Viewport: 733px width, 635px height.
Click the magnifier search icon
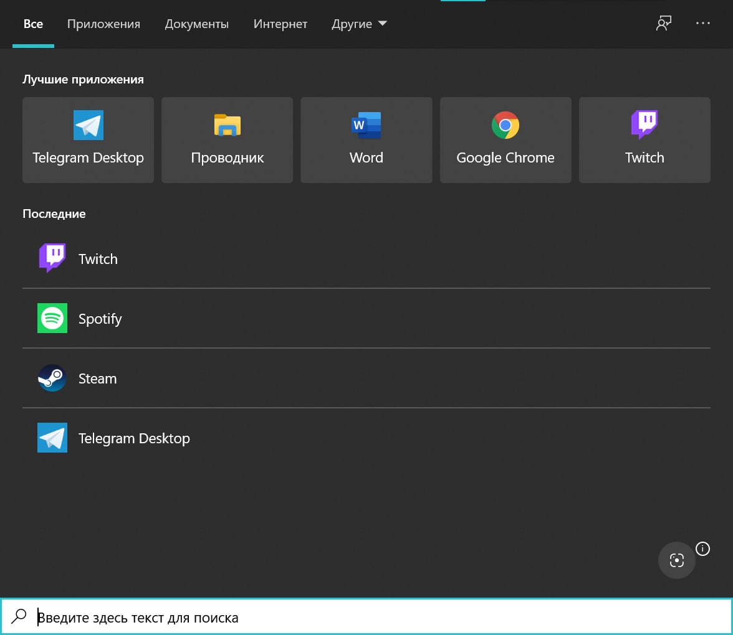19,616
